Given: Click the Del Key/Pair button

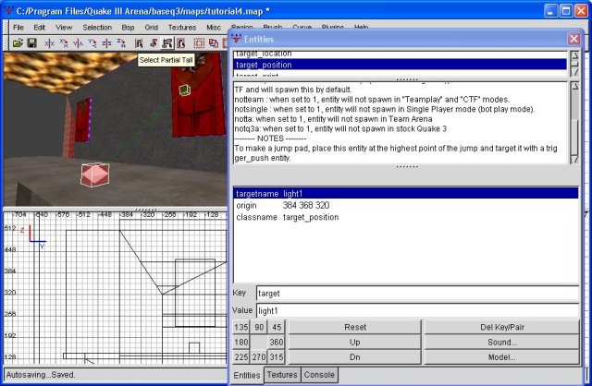Looking at the screenshot, I should [x=502, y=327].
